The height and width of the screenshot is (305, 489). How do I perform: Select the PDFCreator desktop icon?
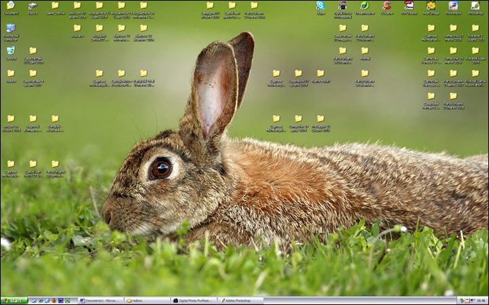coord(409,8)
